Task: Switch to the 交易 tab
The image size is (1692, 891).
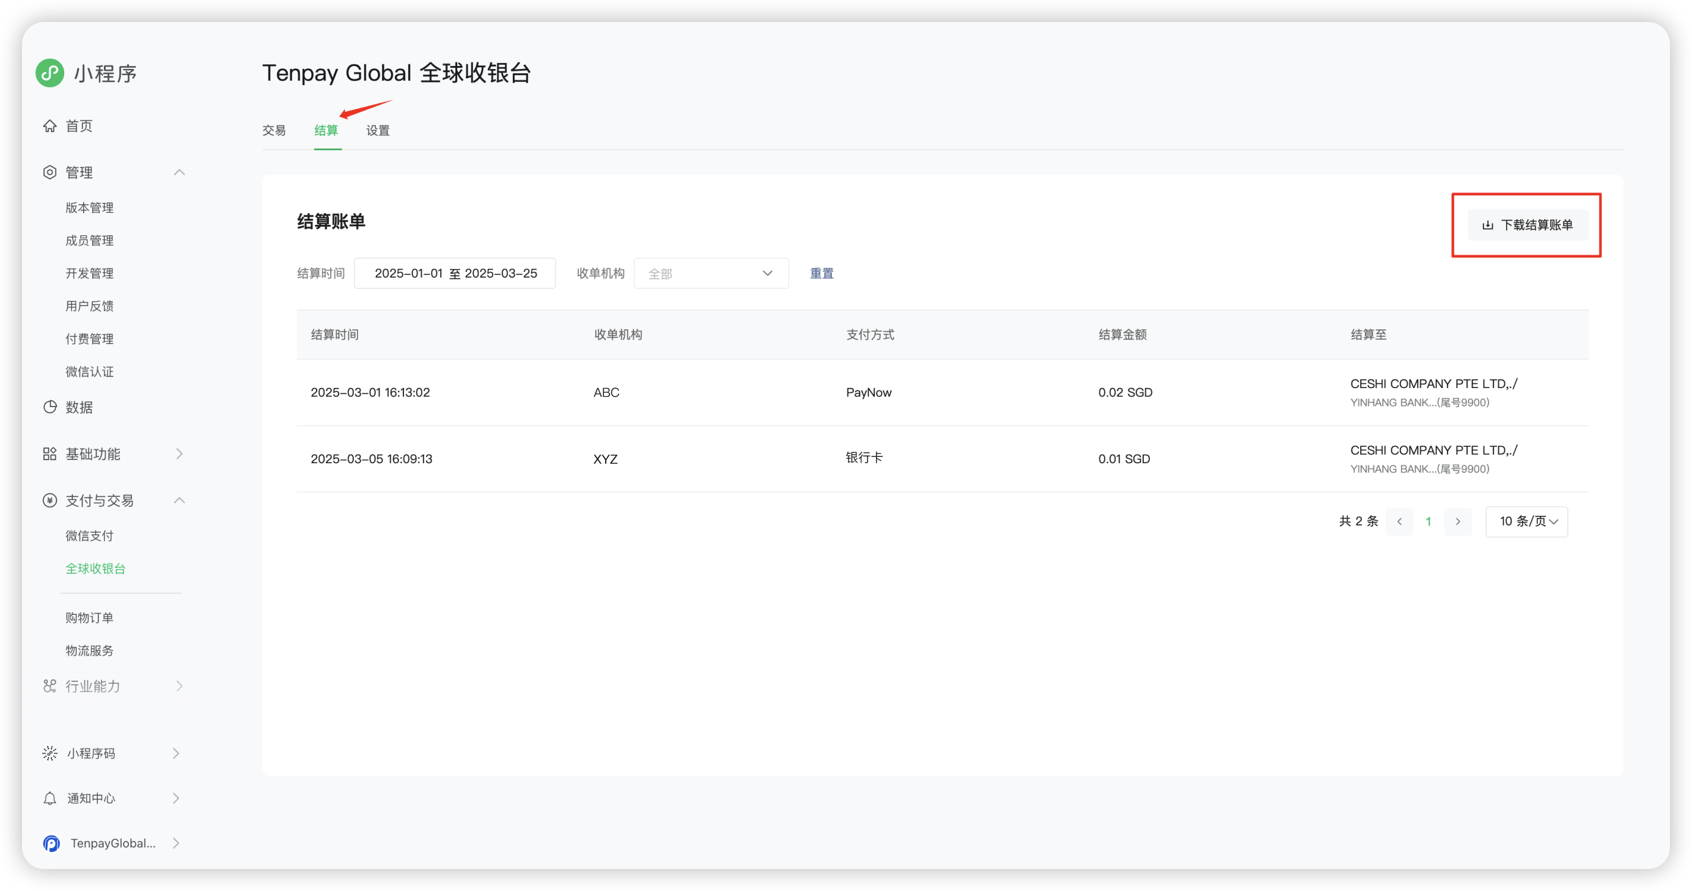Action: pyautogui.click(x=274, y=131)
